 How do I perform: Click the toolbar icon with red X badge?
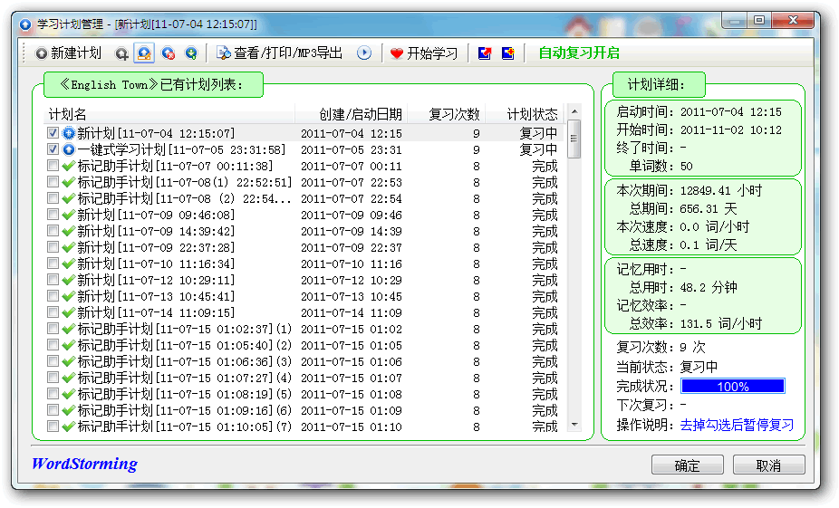pyautogui.click(x=168, y=53)
